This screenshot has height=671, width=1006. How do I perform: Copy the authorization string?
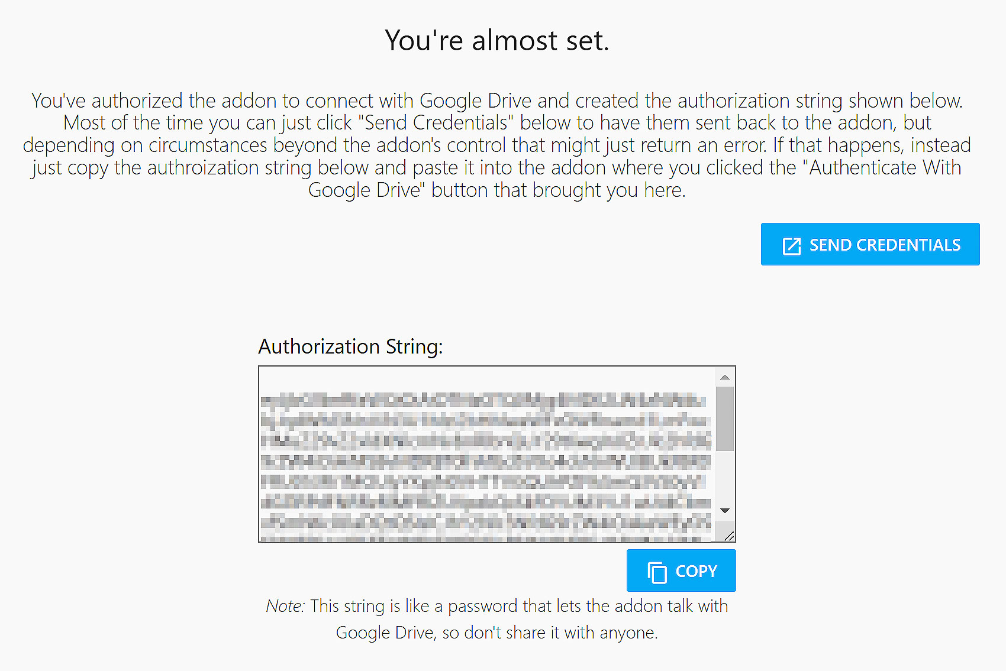(681, 570)
